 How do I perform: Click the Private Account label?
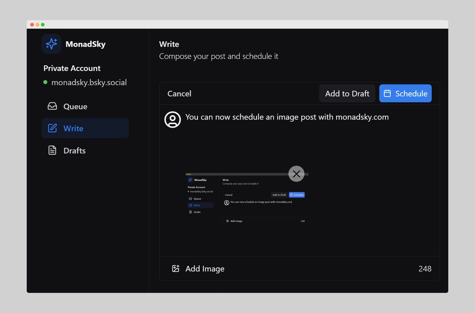click(72, 68)
